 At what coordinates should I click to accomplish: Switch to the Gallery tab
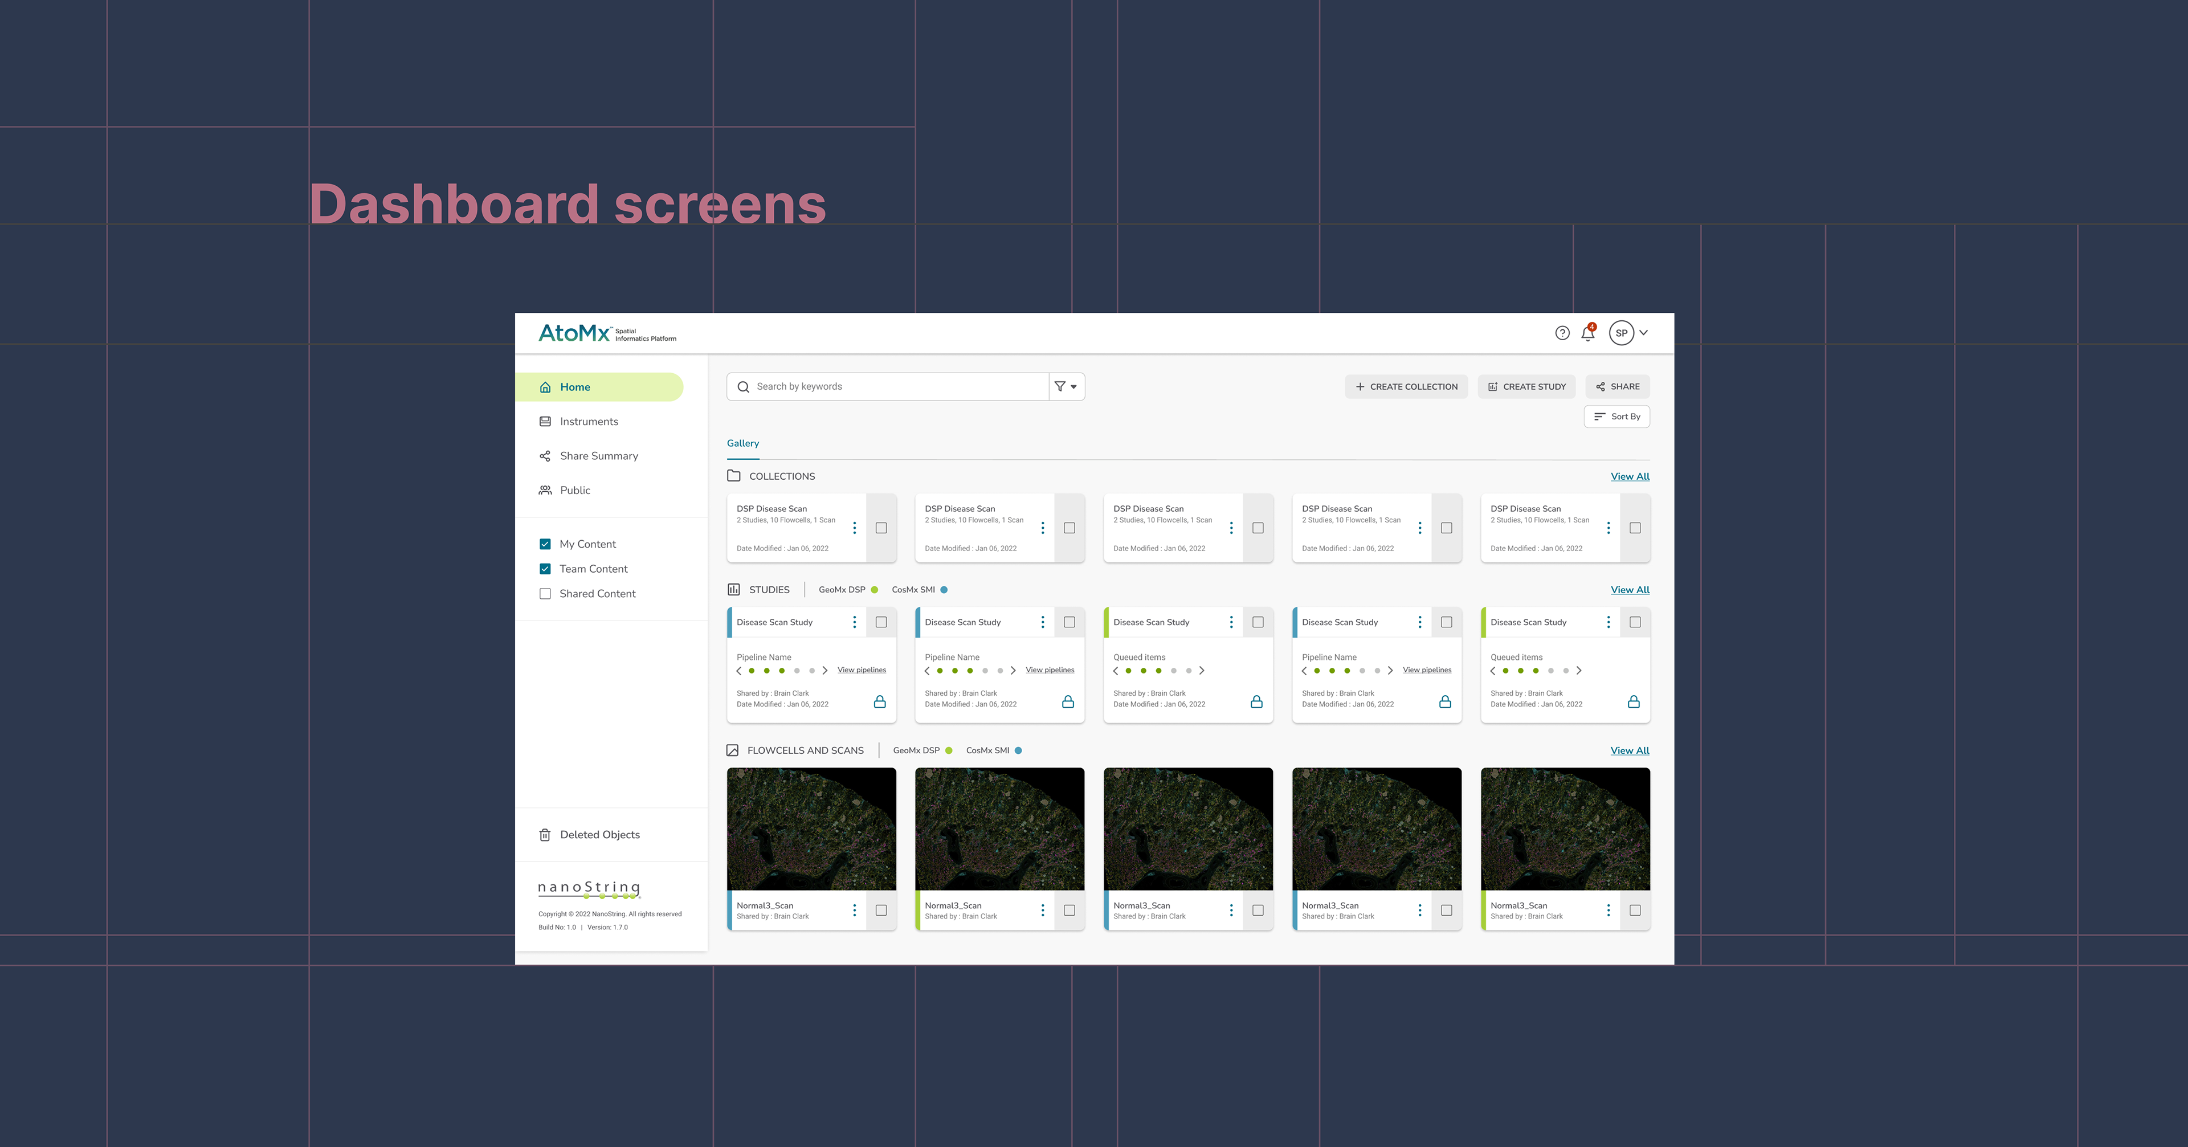tap(742, 443)
